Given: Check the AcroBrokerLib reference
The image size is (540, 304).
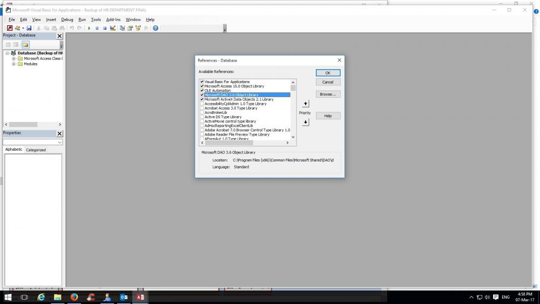Looking at the screenshot, I should click(x=202, y=112).
